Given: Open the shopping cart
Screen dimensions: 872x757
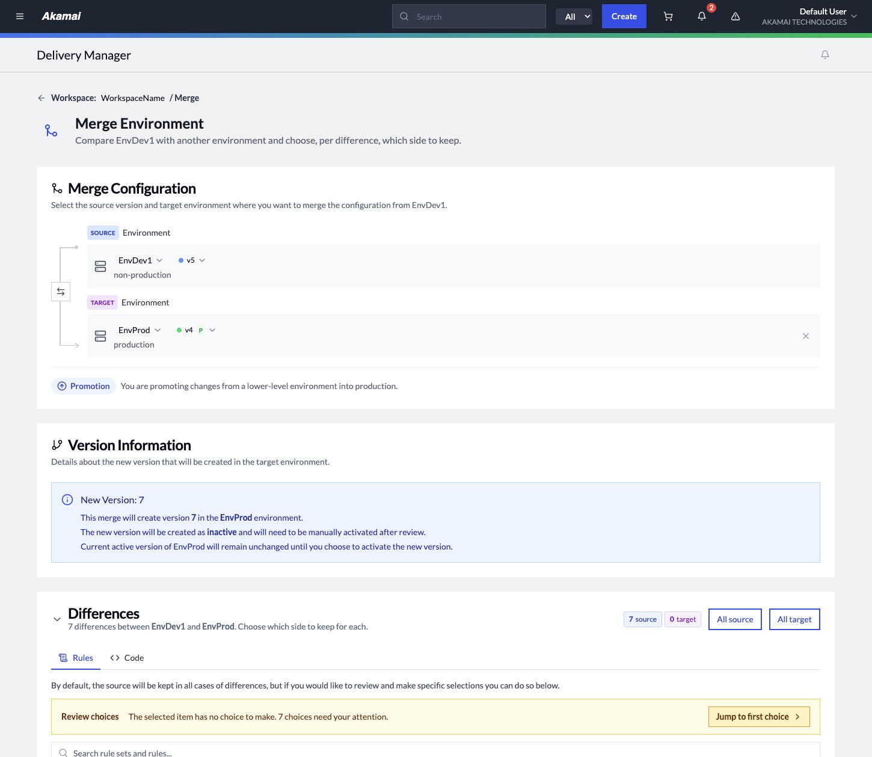Looking at the screenshot, I should pos(668,17).
